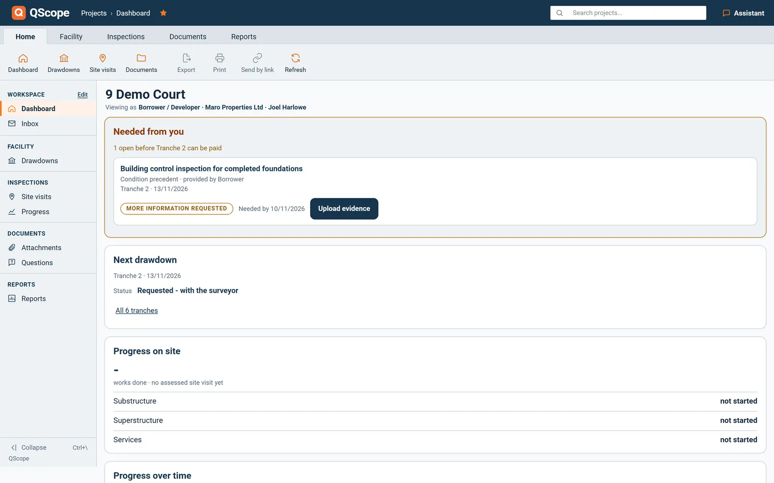
Task: Collapse the sidebar panel
Action: click(48, 448)
